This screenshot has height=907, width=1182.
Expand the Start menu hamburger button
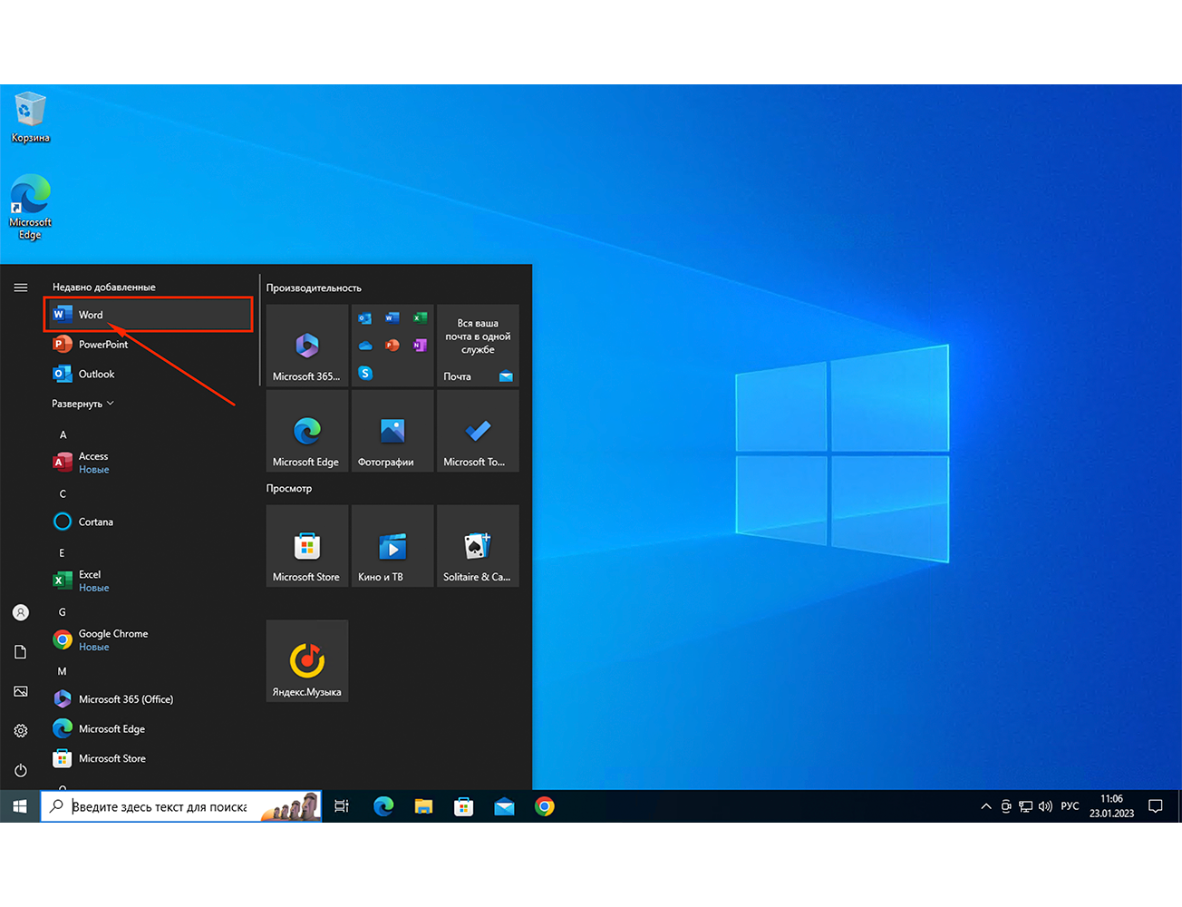[x=21, y=288]
